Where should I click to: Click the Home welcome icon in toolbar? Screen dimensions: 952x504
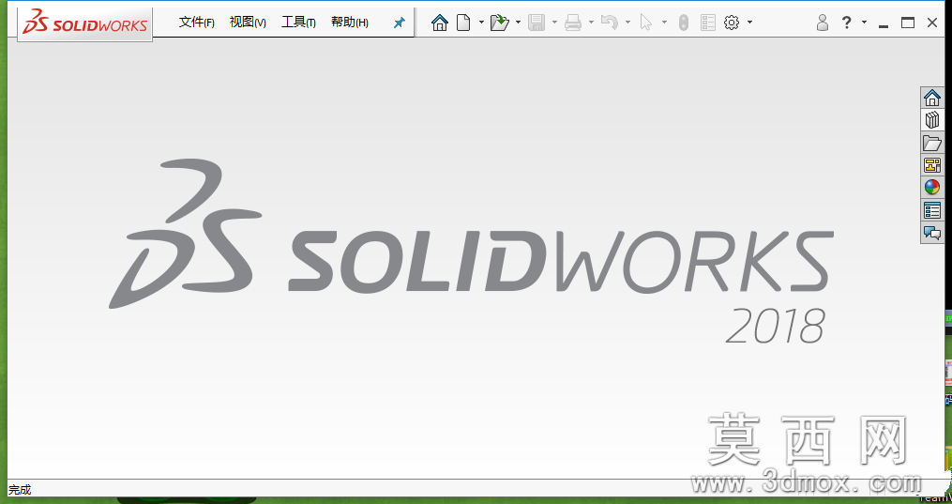tap(440, 23)
